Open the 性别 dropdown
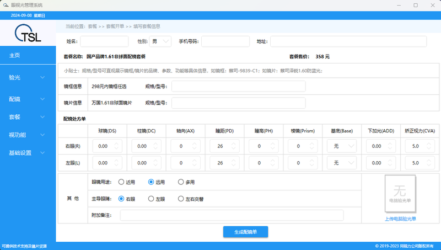This screenshot has height=250, width=441. (x=160, y=41)
